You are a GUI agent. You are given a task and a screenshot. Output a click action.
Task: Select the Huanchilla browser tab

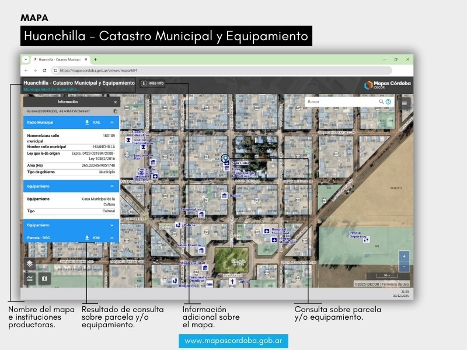[x=57, y=60]
